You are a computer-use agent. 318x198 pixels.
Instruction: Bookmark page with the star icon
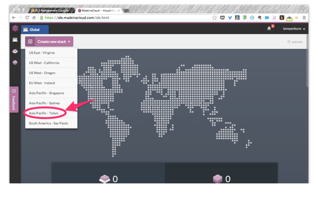[214, 17]
